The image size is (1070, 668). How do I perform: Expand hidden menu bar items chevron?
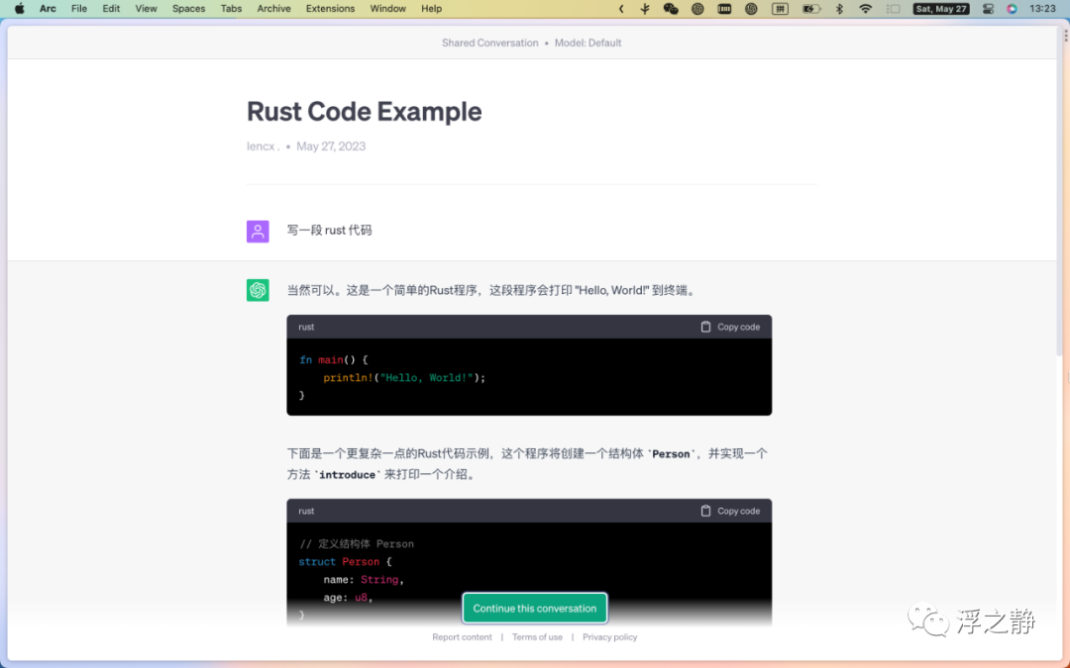point(621,9)
